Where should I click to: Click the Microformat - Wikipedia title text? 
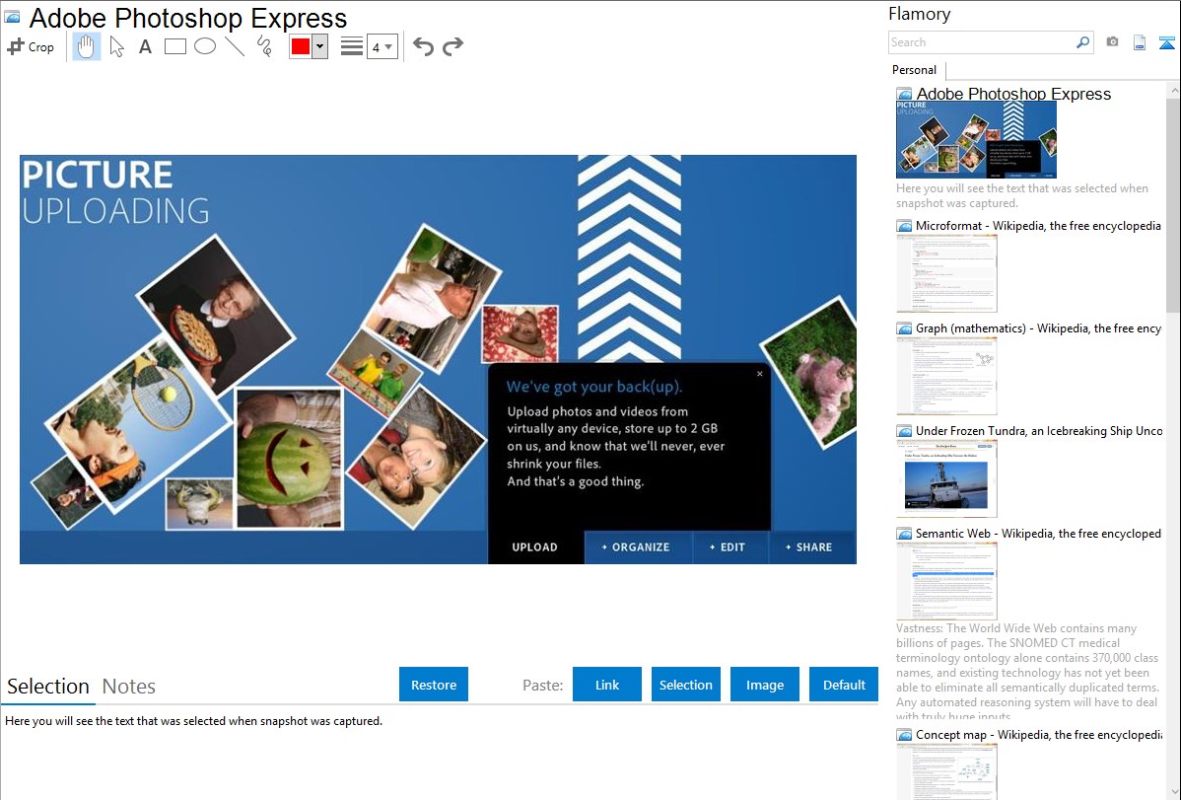pos(1038,226)
